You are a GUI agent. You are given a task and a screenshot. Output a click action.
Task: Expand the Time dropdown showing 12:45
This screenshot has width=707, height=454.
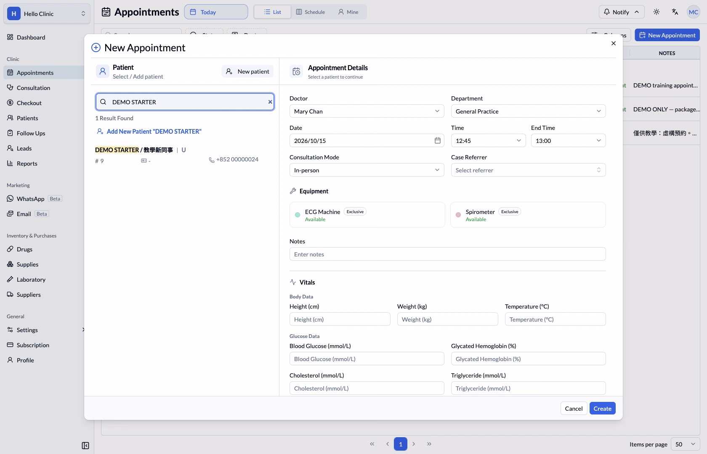pyautogui.click(x=489, y=140)
